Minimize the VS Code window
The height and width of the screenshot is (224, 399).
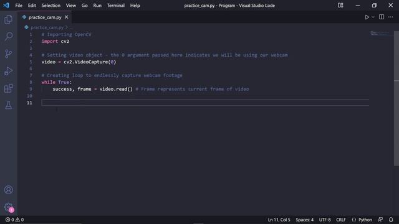(357, 5)
